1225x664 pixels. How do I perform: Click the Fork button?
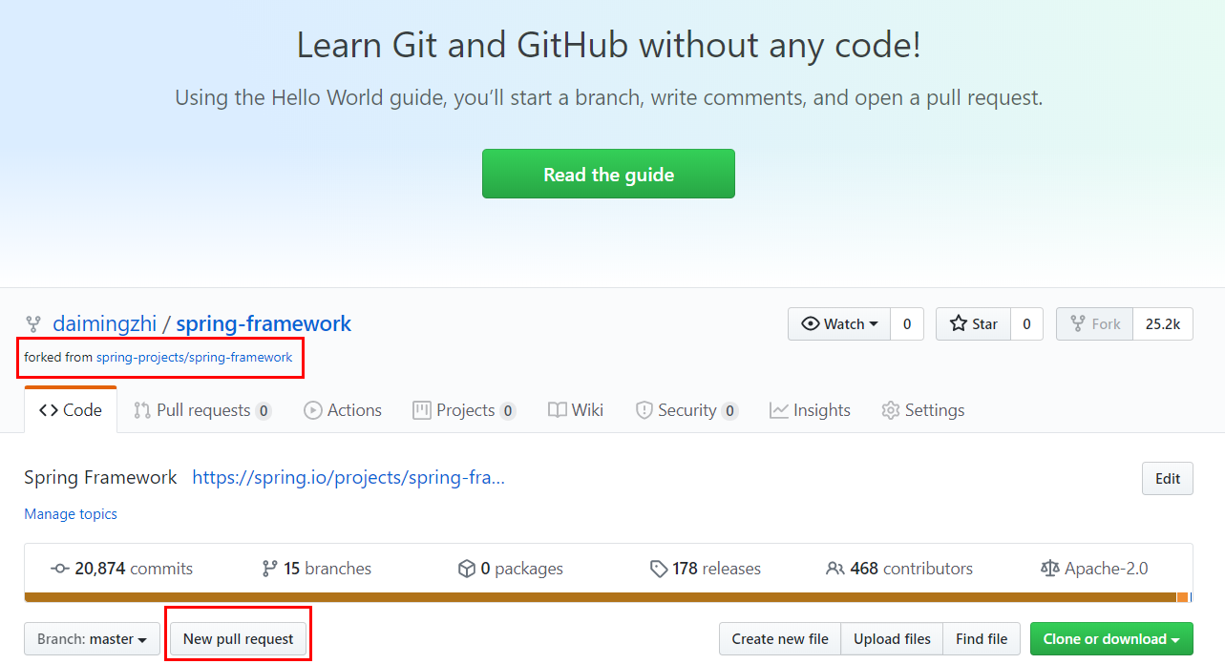tap(1095, 324)
